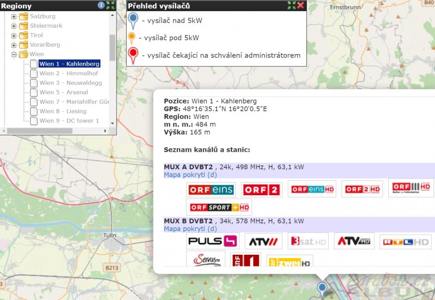Select Steiermark in the region tree
Screen dimensions: 435x300
point(46,26)
